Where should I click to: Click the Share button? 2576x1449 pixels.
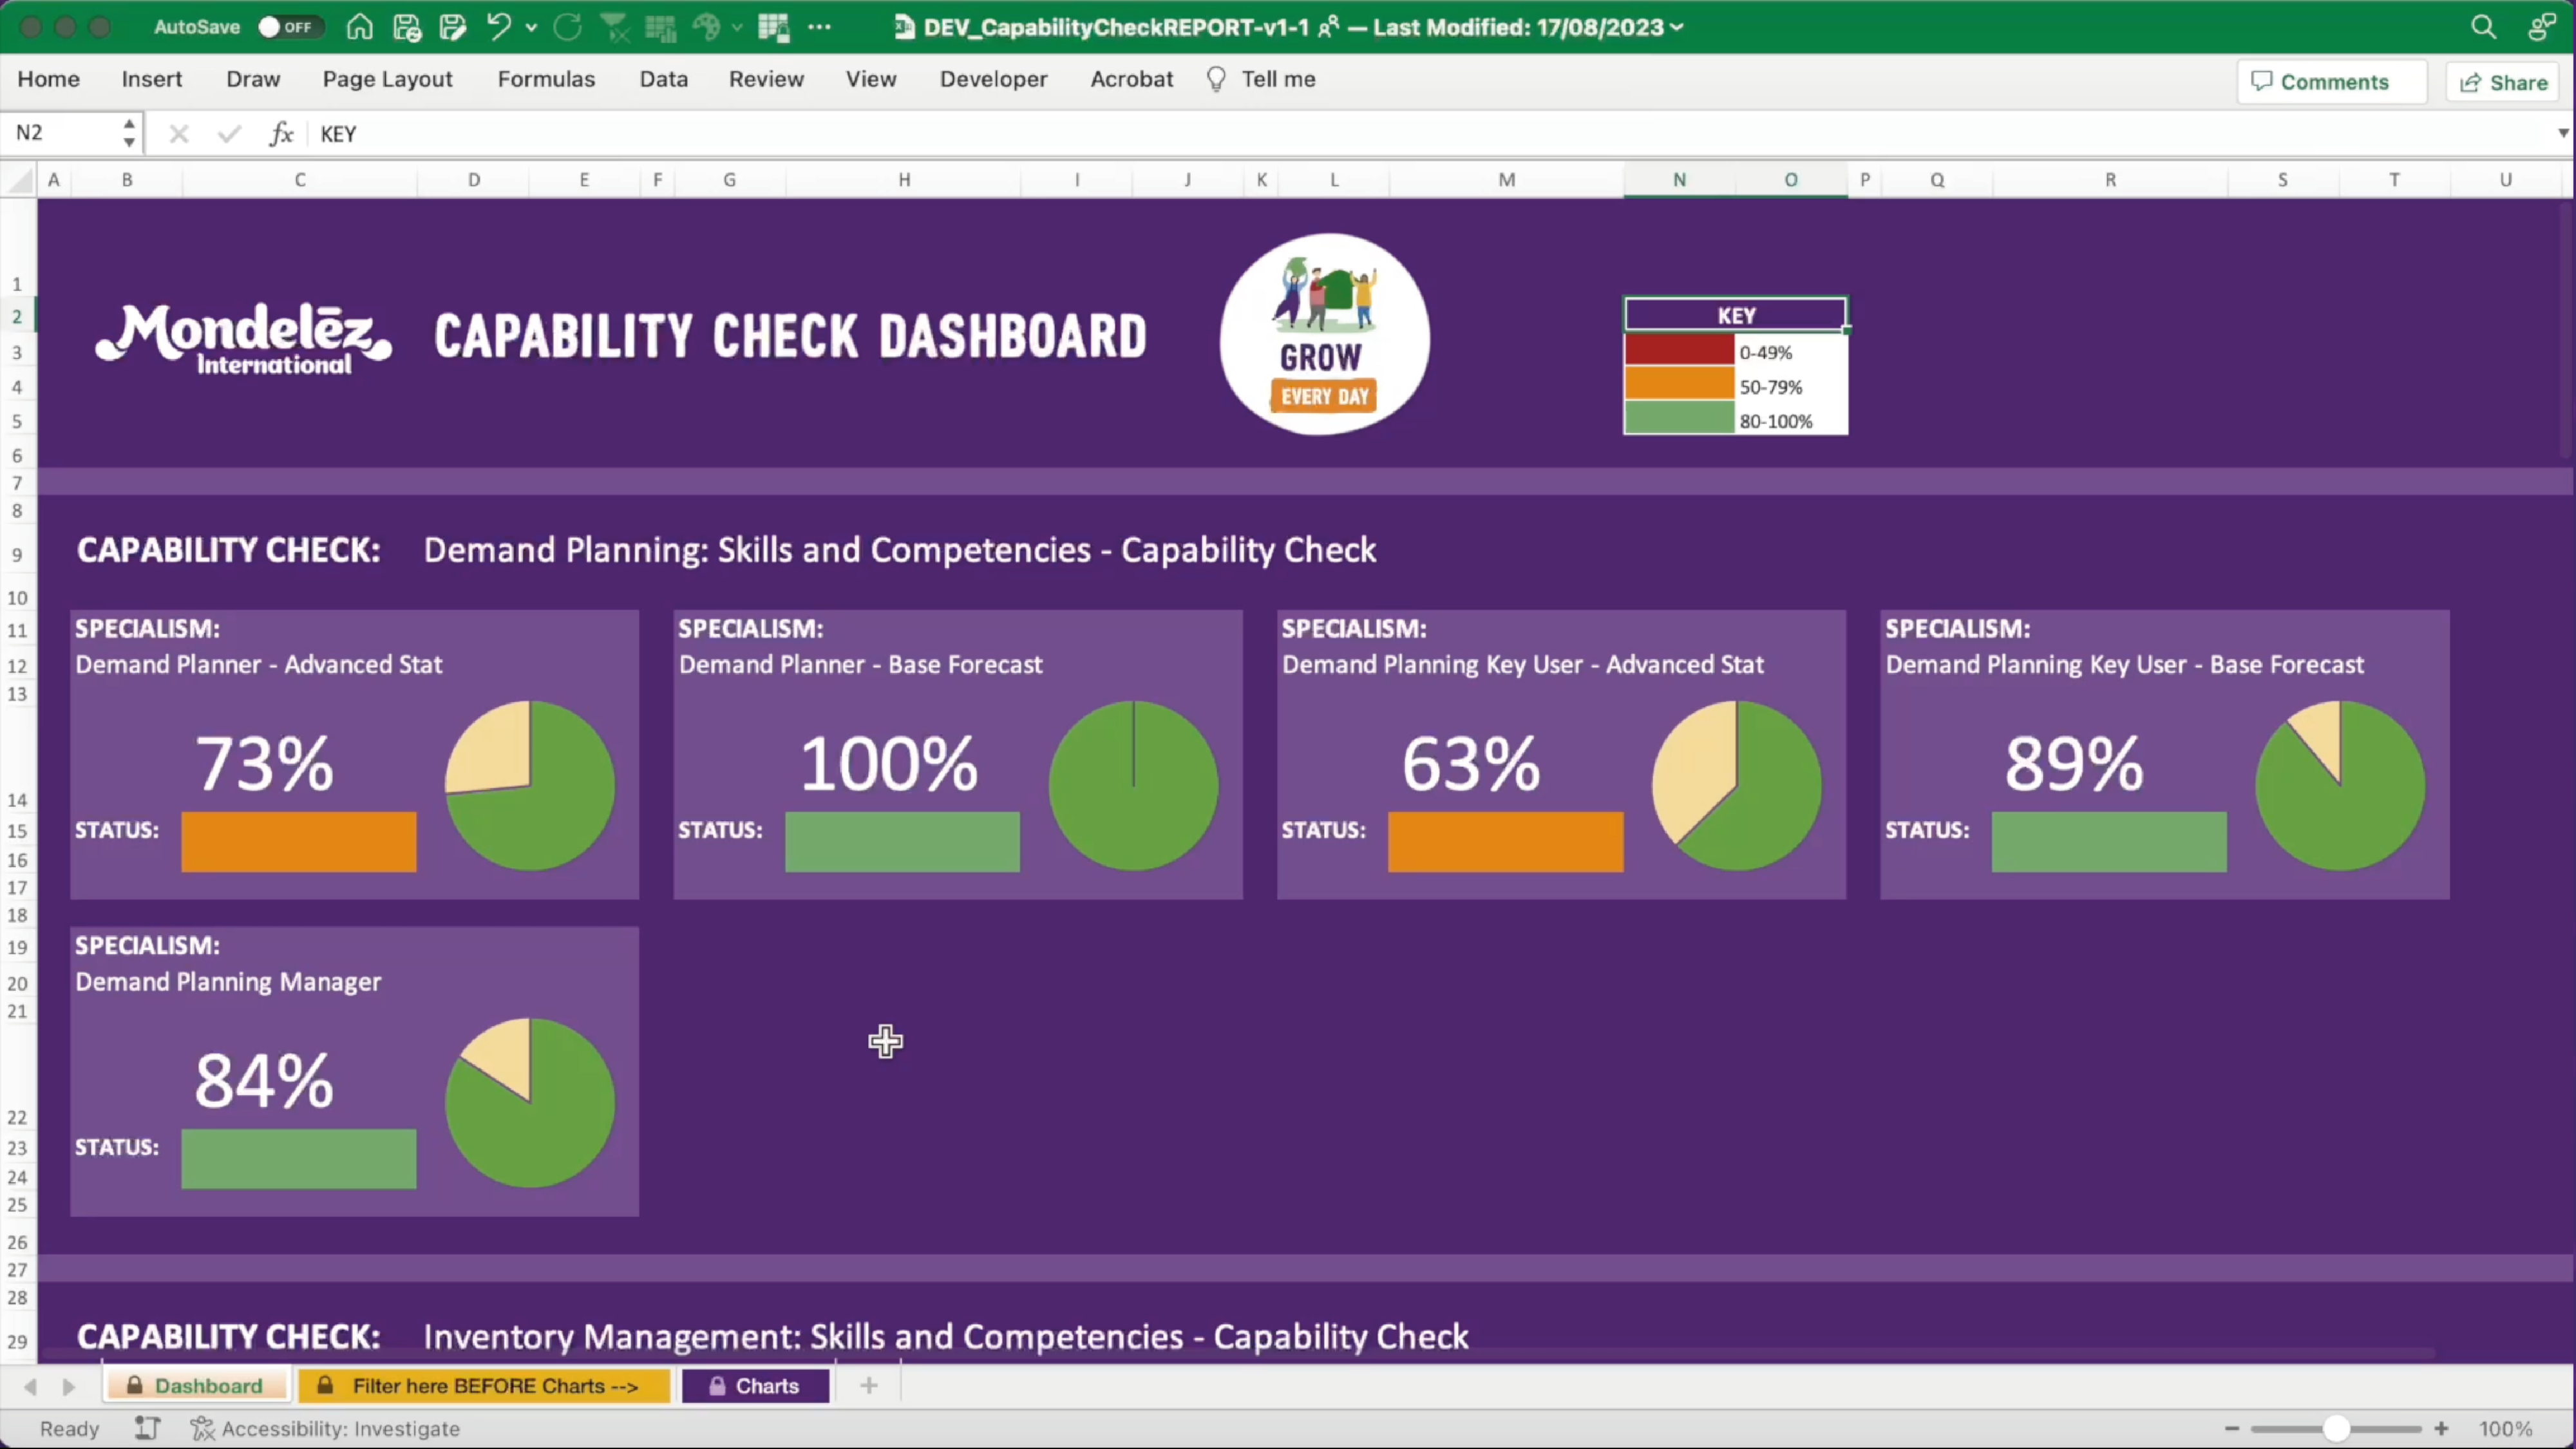click(2503, 82)
